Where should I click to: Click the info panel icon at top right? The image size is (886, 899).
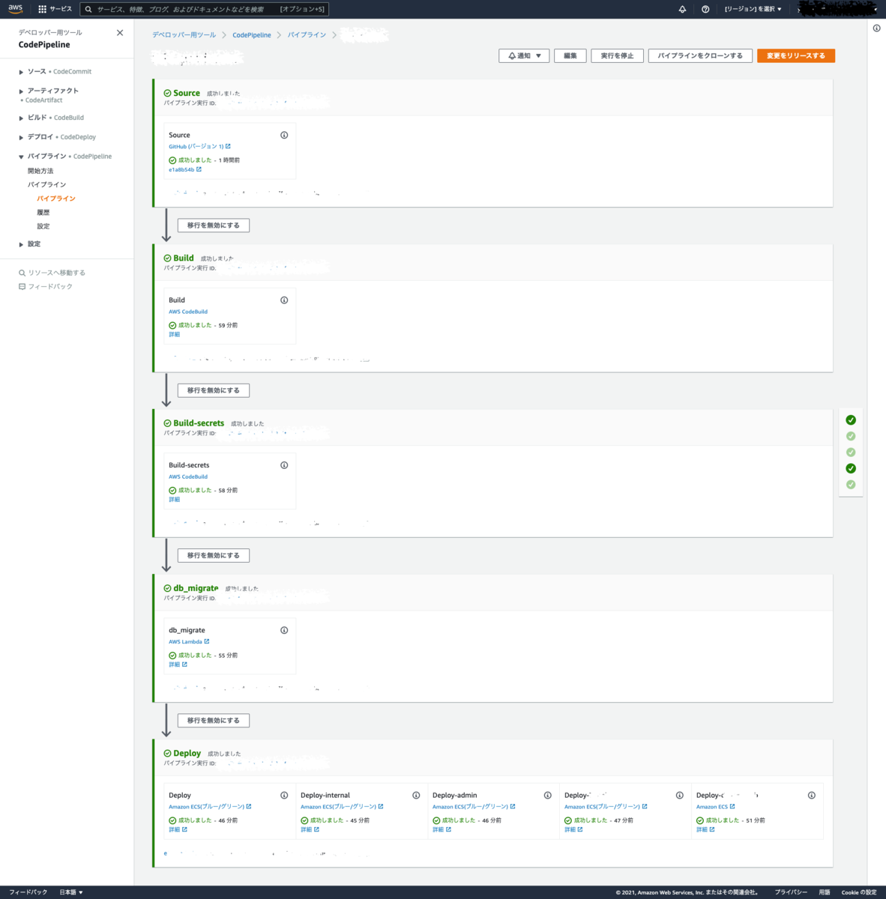pos(876,28)
